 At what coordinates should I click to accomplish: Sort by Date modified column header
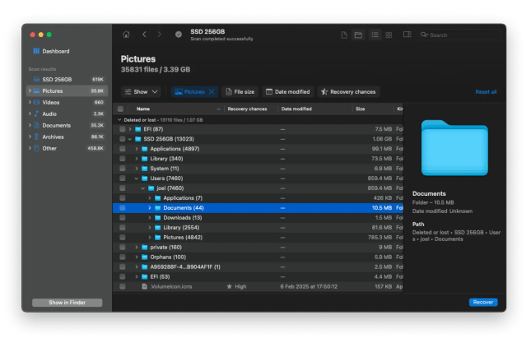(x=296, y=109)
